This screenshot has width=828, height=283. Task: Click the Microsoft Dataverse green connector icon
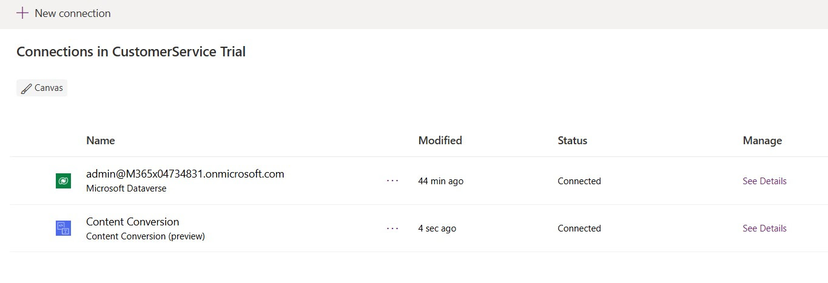coord(63,181)
